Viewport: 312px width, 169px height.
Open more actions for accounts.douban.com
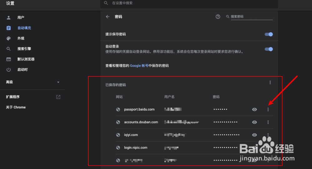[x=268, y=122]
